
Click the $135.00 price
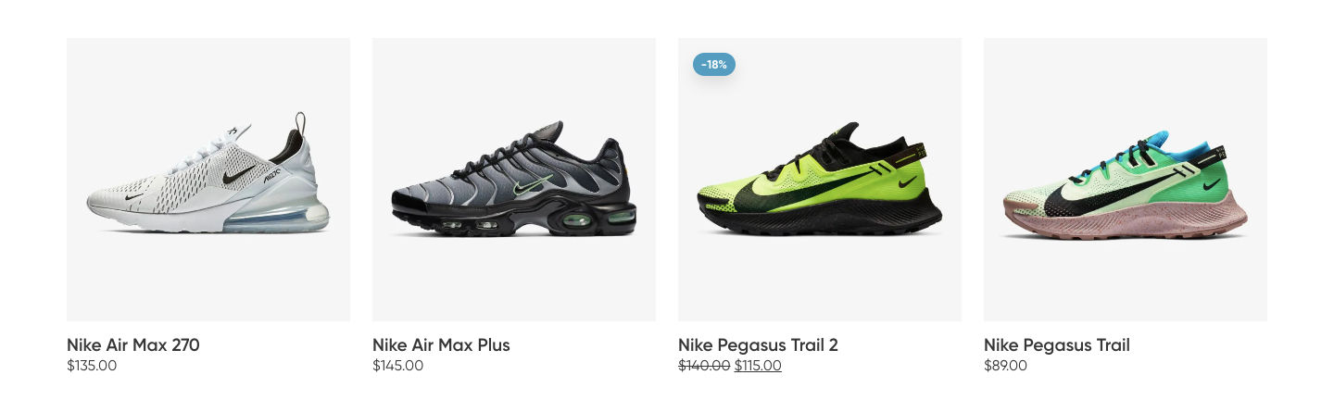tap(92, 366)
